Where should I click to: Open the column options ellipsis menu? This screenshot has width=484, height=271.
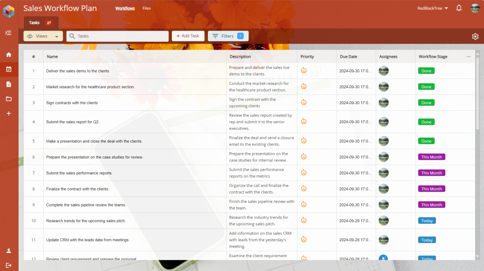[469, 57]
